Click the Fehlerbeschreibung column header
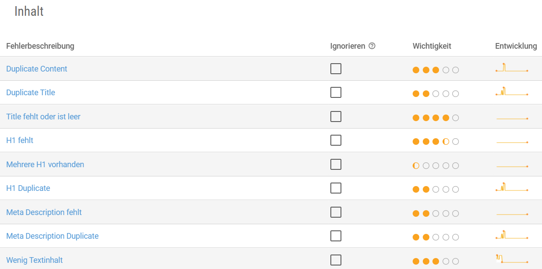Viewport: 542px width, 269px height. (40, 46)
